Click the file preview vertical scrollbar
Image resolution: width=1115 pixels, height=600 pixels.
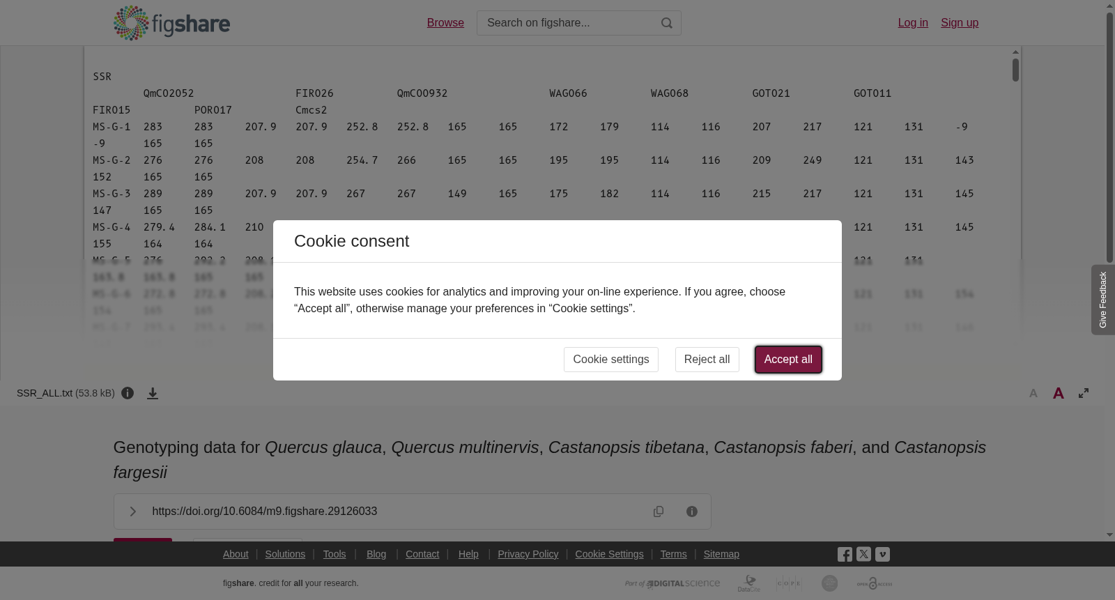1016,70
